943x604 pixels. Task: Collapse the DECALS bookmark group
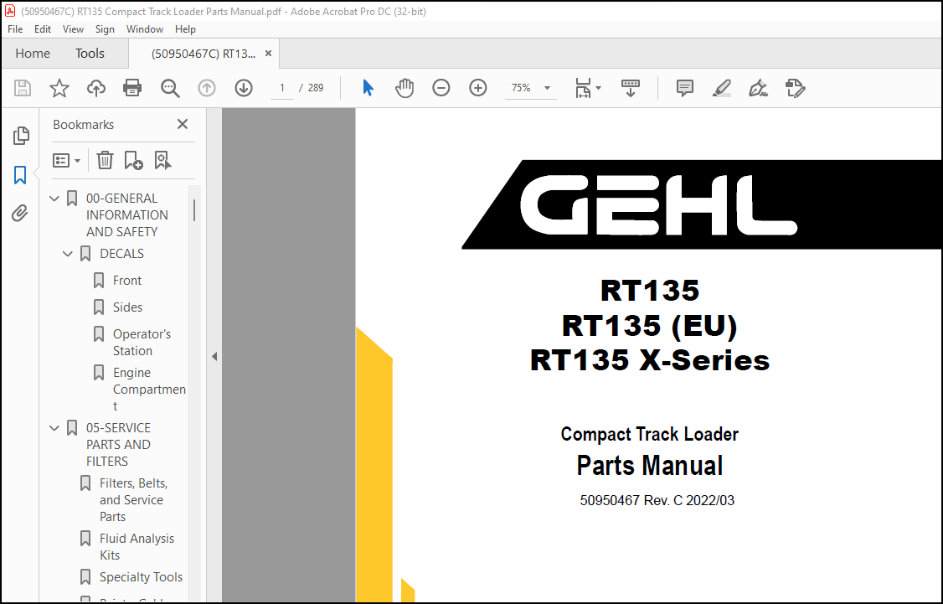(68, 254)
